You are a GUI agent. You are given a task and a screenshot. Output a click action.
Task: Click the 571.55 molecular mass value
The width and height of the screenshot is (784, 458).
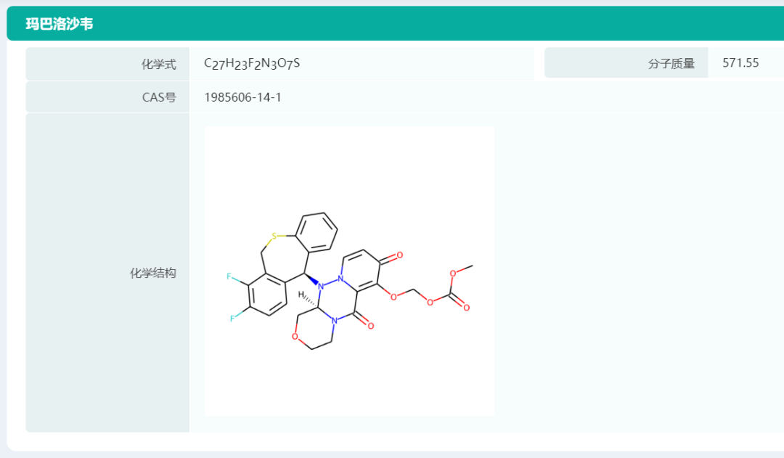coord(740,63)
